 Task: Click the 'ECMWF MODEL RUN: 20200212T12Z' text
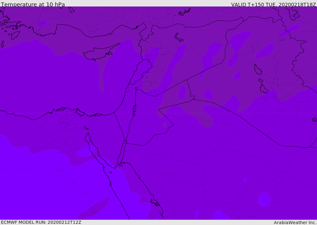coord(41,223)
